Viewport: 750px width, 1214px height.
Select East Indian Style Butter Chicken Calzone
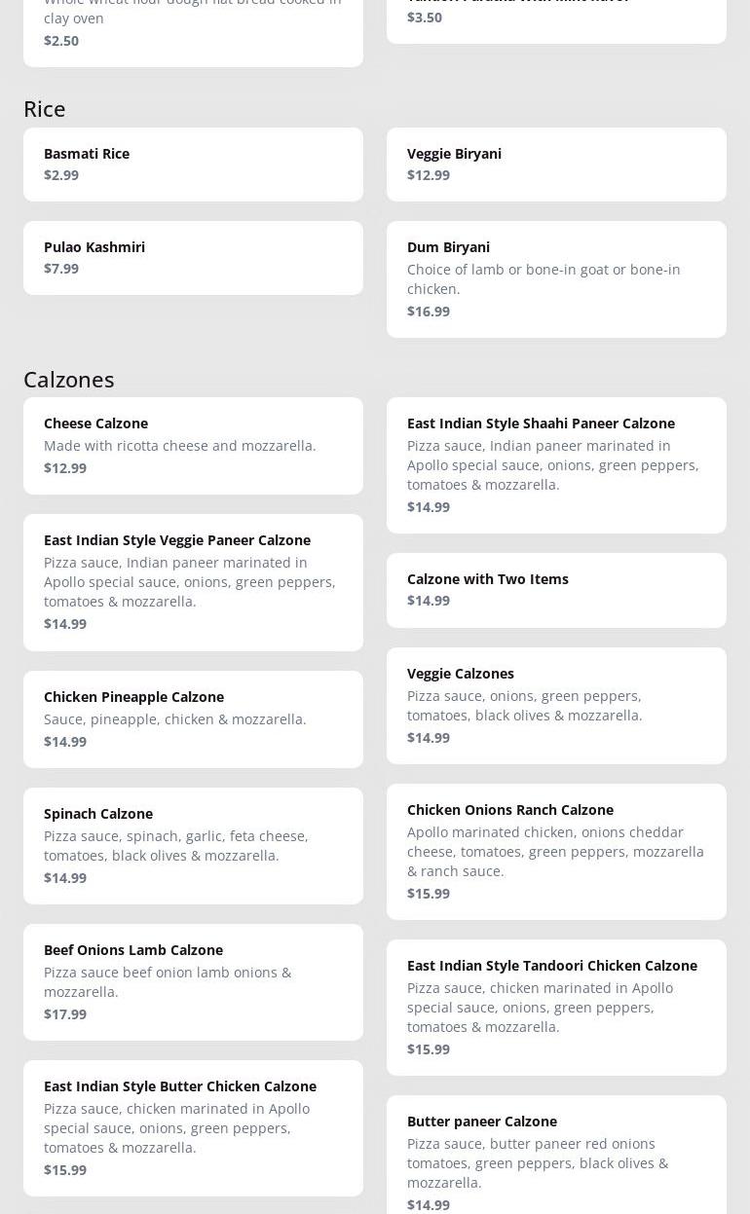click(x=193, y=1128)
